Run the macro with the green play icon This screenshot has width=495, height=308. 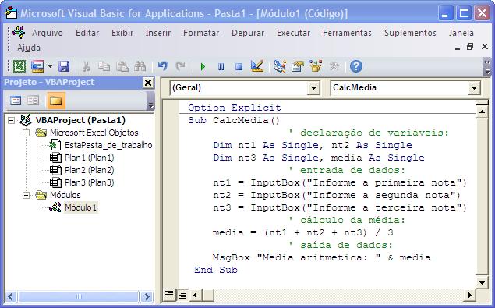[203, 66]
